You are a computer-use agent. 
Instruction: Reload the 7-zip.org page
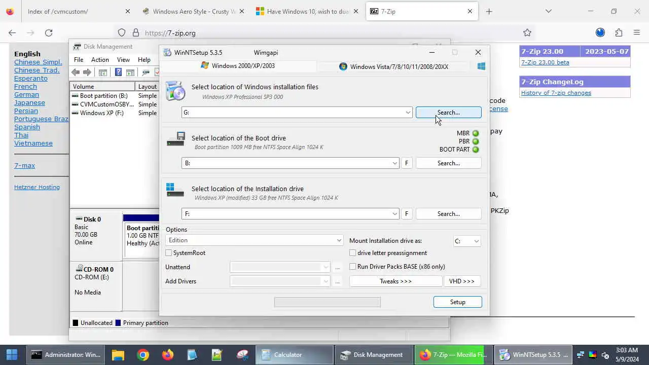tap(49, 33)
